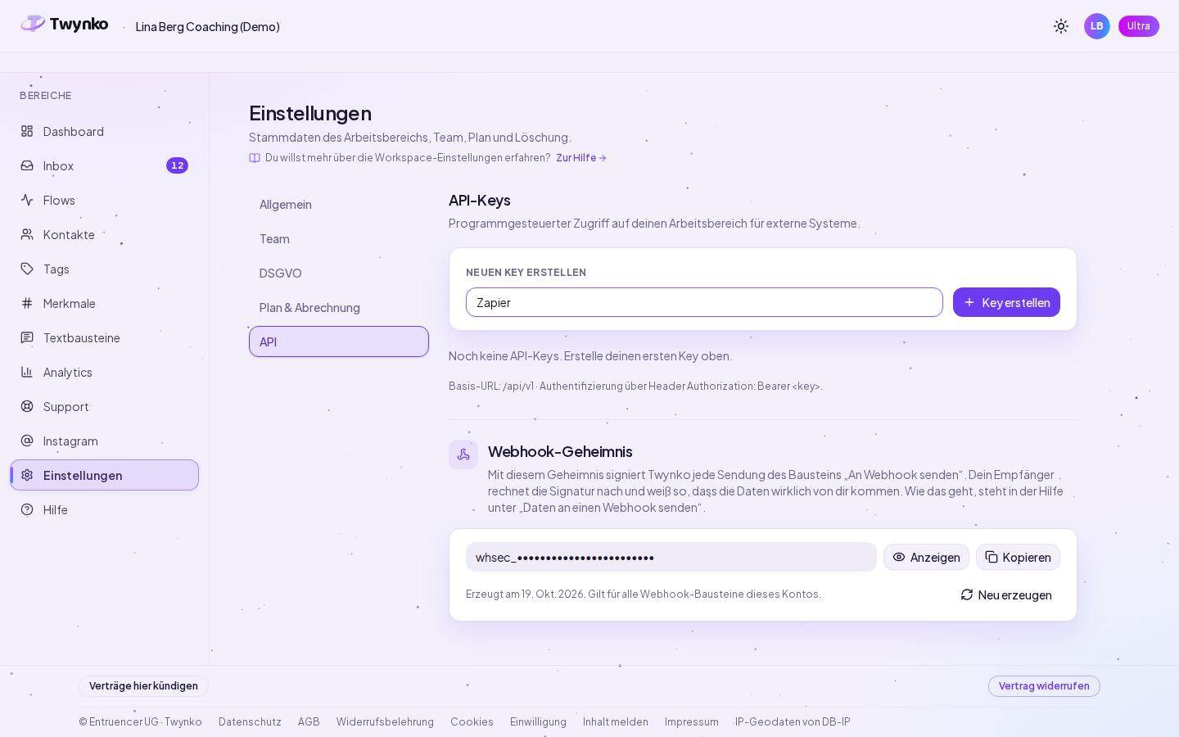The height and width of the screenshot is (737, 1179).
Task: Open the Widerrufsbelehrung footer link
Action: 385,721
